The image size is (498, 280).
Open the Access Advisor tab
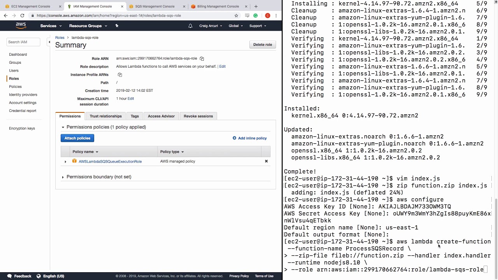[x=161, y=116]
